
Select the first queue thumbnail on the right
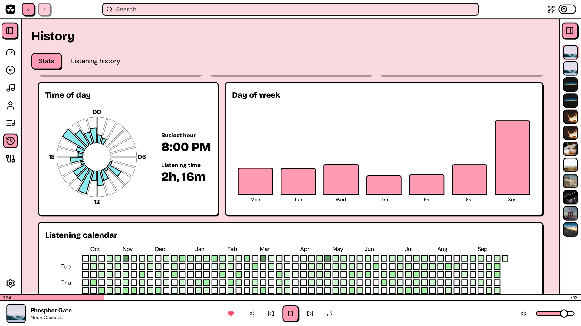tap(570, 53)
